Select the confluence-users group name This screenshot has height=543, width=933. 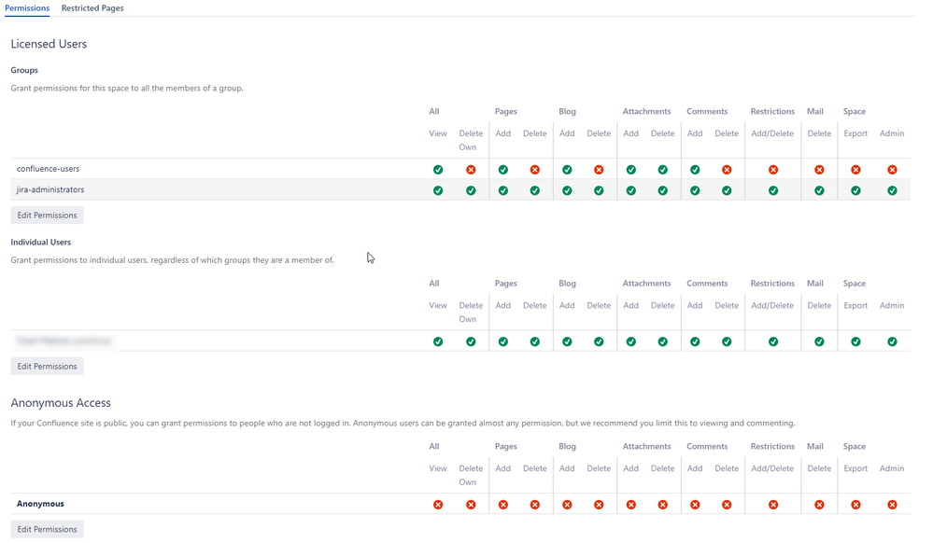tap(48, 169)
